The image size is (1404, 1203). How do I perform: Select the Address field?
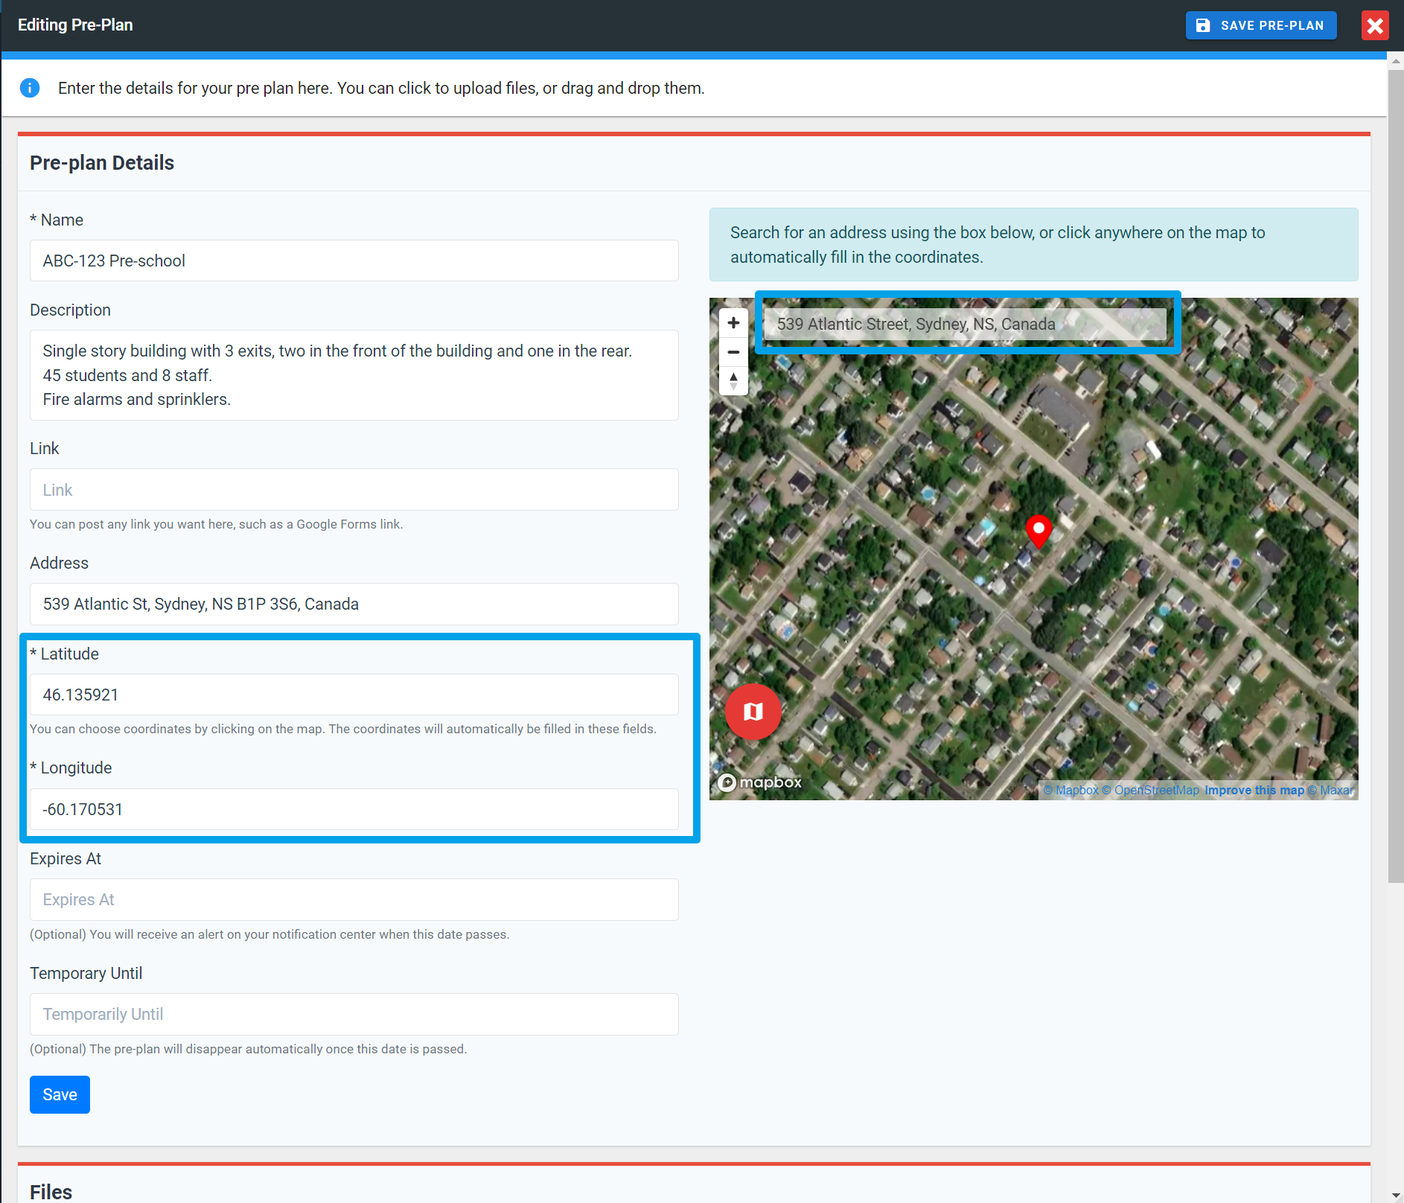click(x=354, y=604)
